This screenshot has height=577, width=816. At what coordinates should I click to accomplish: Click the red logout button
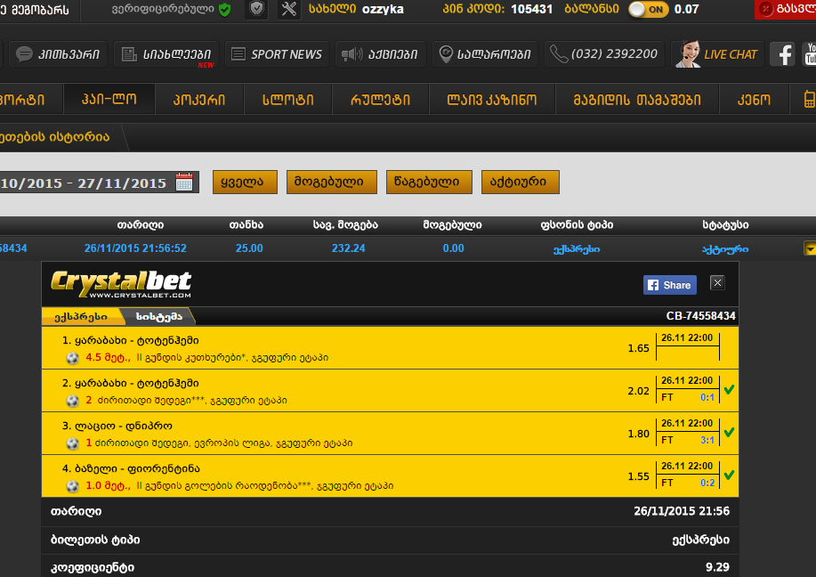point(785,10)
